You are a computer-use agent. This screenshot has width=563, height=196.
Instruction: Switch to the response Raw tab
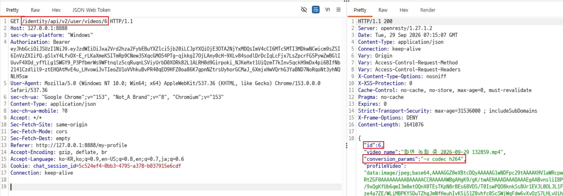click(x=383, y=10)
